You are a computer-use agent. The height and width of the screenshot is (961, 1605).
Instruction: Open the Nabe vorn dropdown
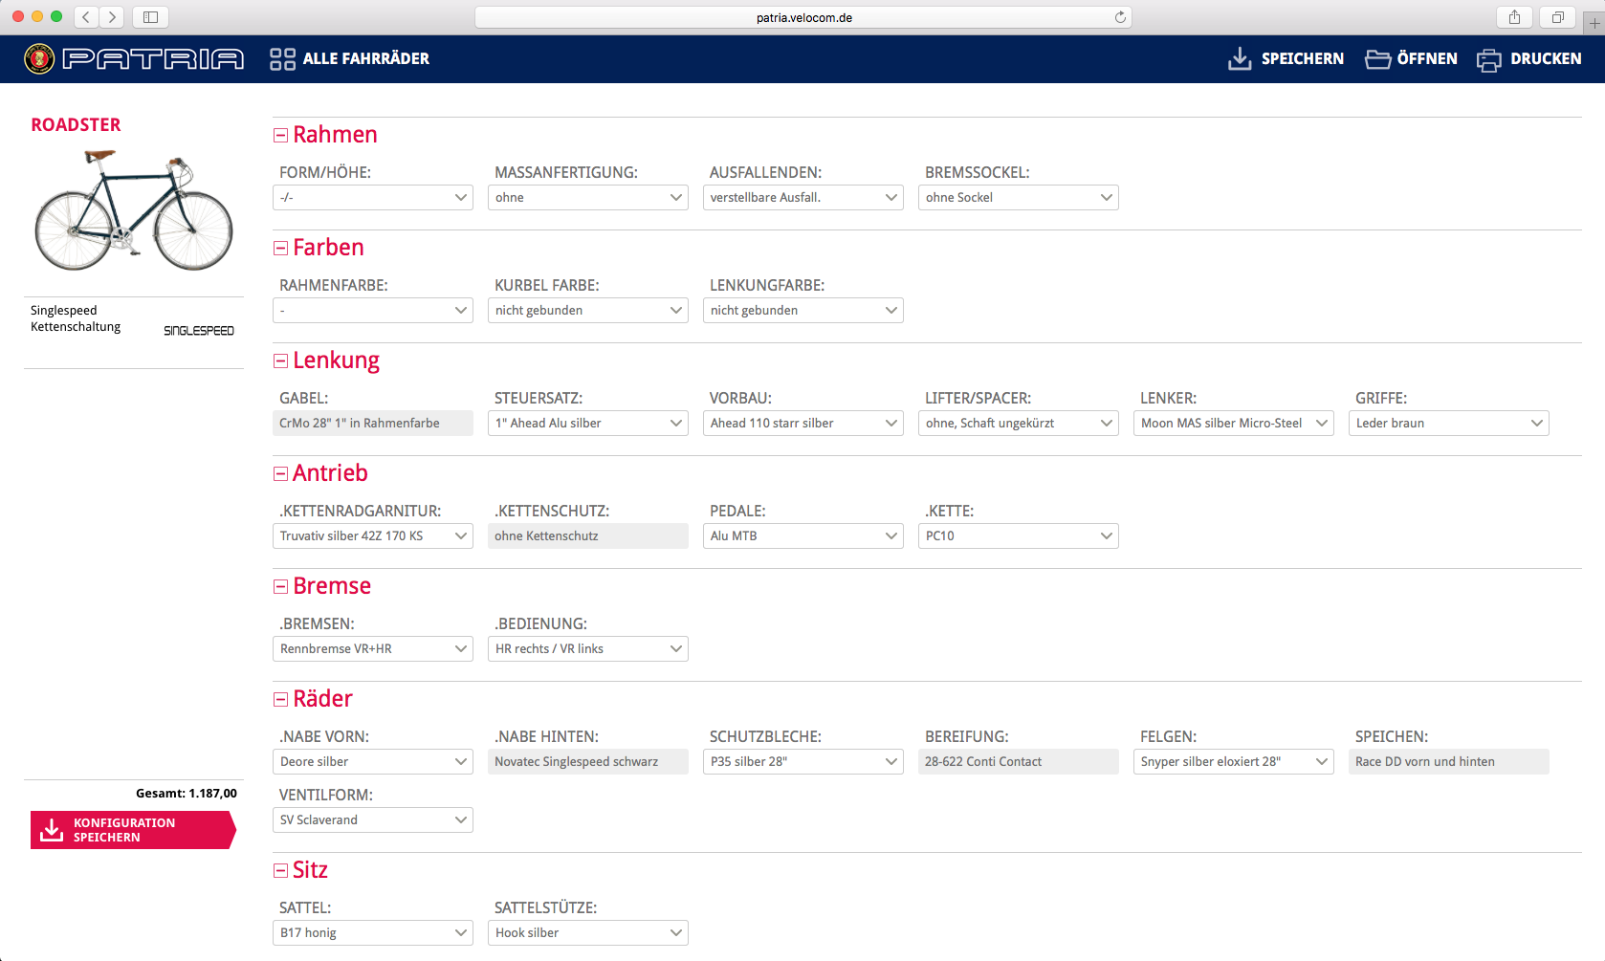point(373,762)
